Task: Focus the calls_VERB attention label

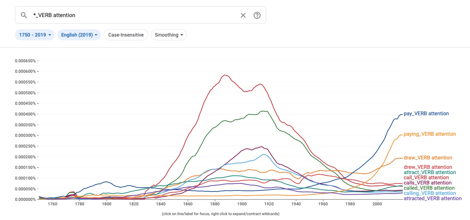Action: click(x=428, y=182)
